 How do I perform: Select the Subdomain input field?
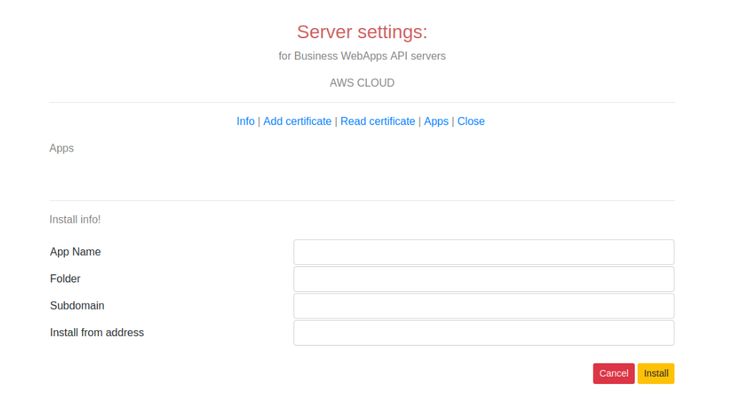tap(484, 306)
